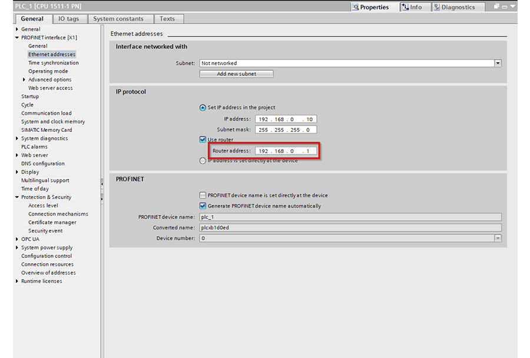Image resolution: width=530 pixels, height=358 pixels.
Task: Select SIMATIC Memory Card entry
Action: (47, 130)
